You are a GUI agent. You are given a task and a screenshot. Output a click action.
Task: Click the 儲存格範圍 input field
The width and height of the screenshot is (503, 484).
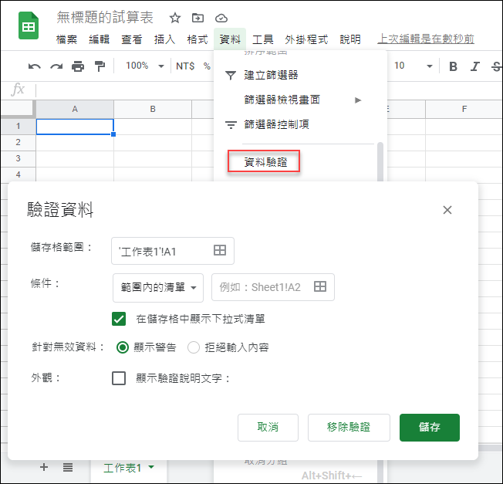point(173,251)
